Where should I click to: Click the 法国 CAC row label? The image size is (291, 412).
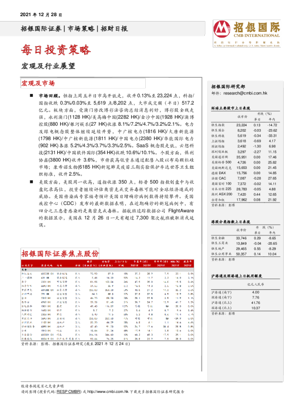(x=219, y=179)
